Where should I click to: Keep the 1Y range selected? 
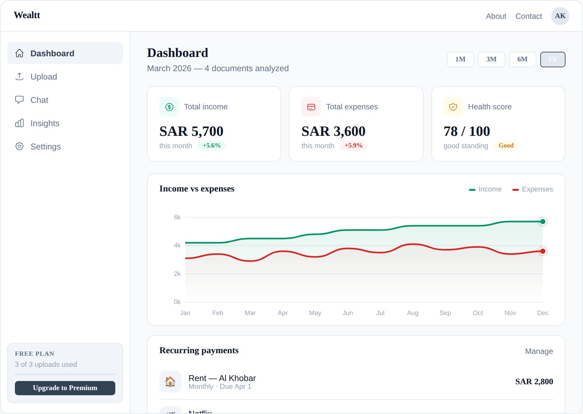click(553, 59)
